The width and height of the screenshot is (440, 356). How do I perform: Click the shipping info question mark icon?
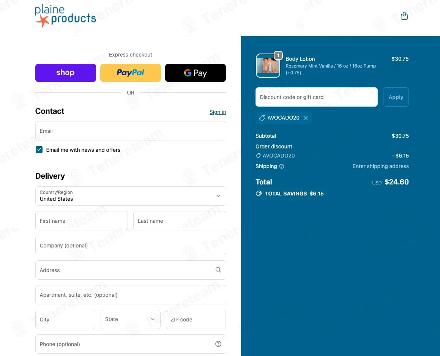pos(282,166)
